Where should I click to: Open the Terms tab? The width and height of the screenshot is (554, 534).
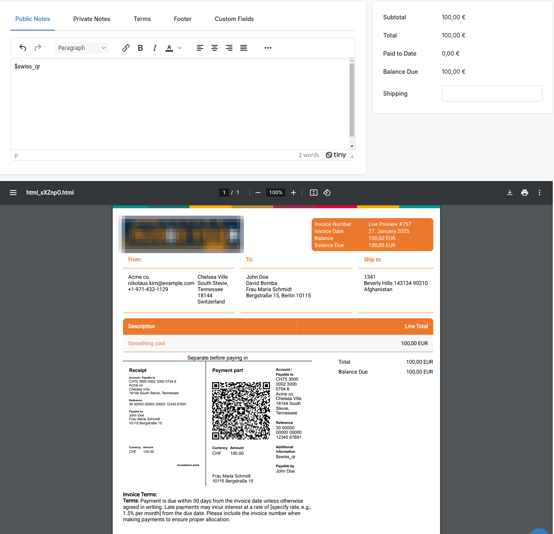(x=142, y=19)
